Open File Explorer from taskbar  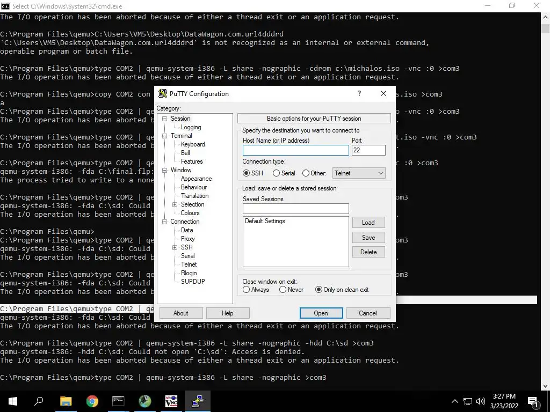66,401
